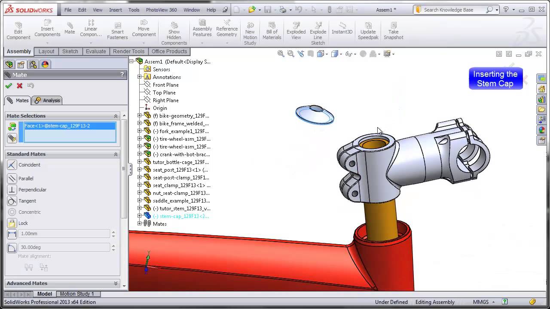Switch to the Render Tools tab
Image resolution: width=550 pixels, height=309 pixels.
pos(128,51)
